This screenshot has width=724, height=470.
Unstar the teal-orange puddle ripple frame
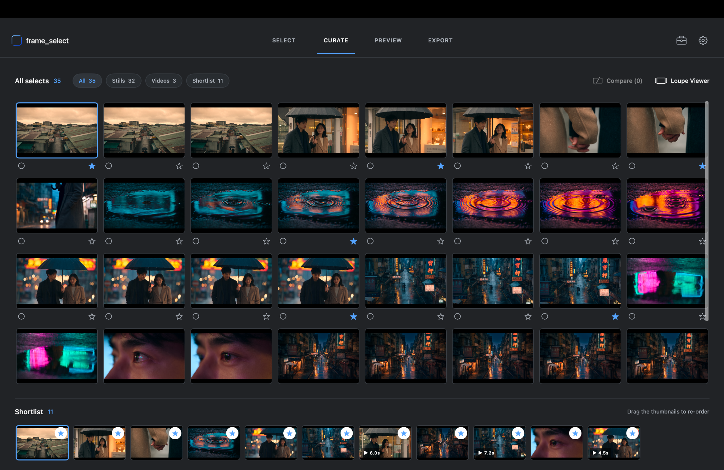[x=354, y=241]
